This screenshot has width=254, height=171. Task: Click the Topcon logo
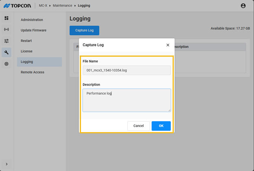click(x=18, y=6)
